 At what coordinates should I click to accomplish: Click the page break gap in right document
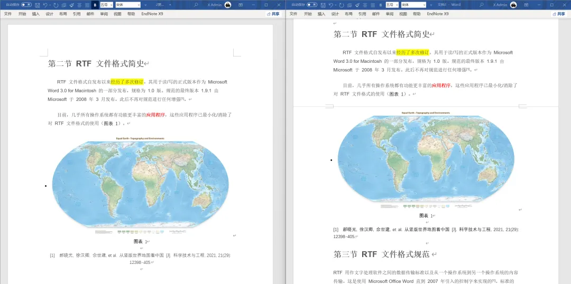coord(426,107)
